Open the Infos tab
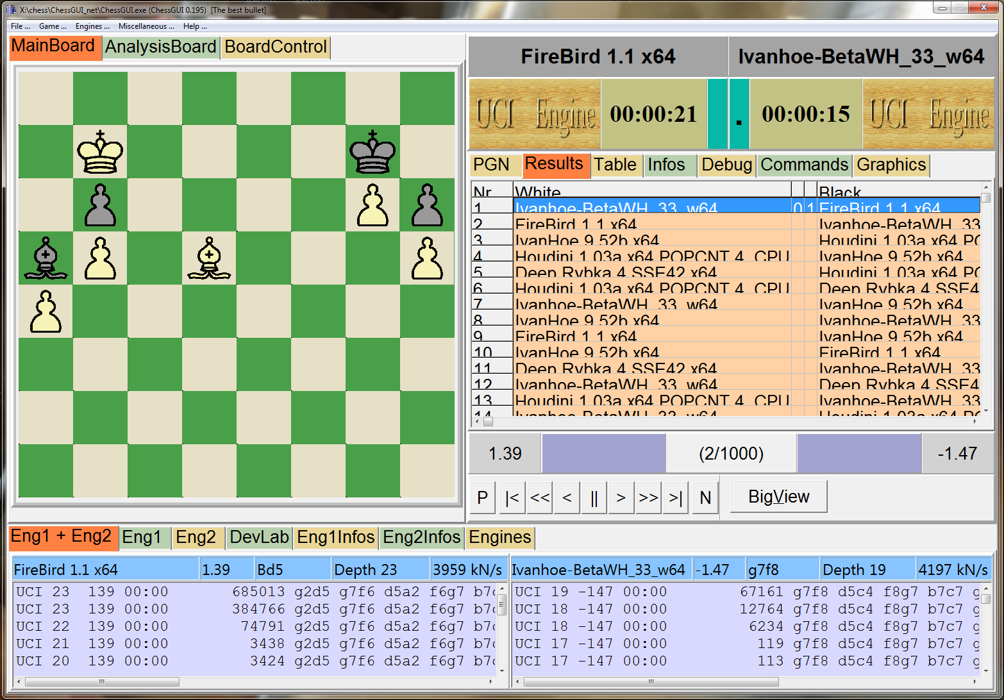 tap(669, 165)
